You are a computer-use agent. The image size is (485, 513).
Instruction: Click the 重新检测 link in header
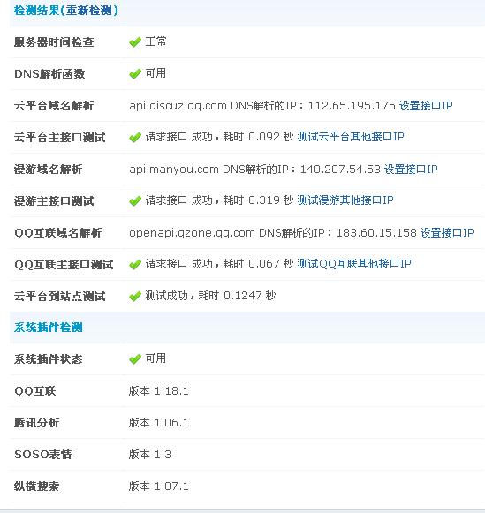(x=89, y=11)
